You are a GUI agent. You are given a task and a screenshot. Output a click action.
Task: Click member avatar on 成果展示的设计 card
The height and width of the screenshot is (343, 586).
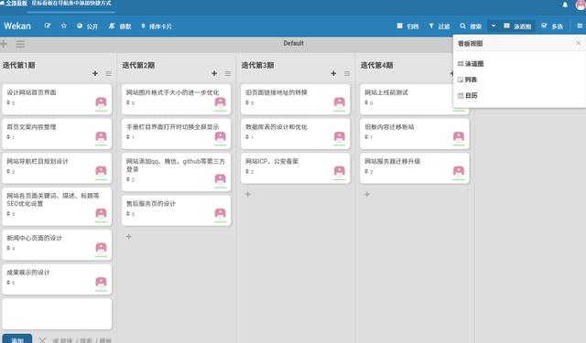[x=101, y=282]
